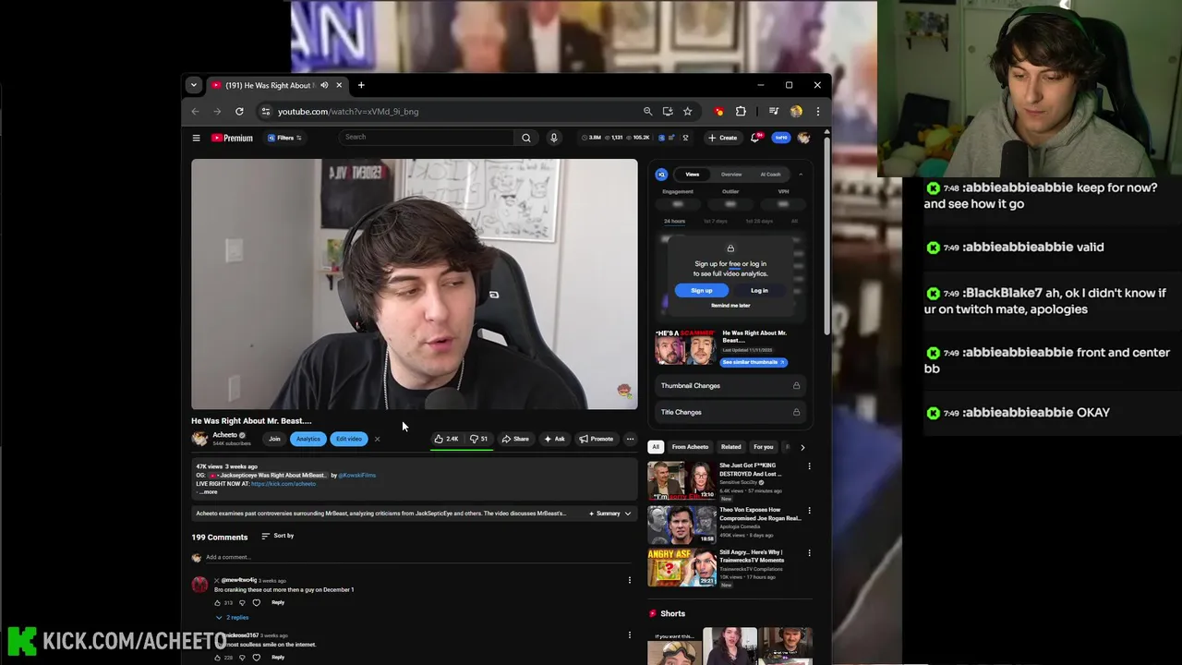Click the site info icon in address bar
The image size is (1182, 665).
[x=265, y=111]
